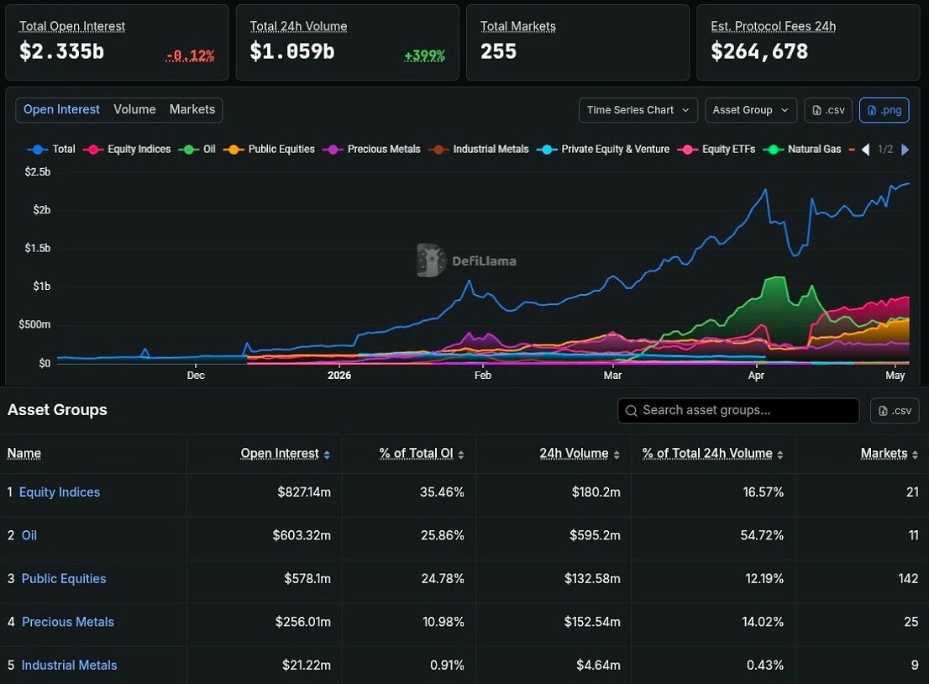Sort table by Name column

point(24,454)
